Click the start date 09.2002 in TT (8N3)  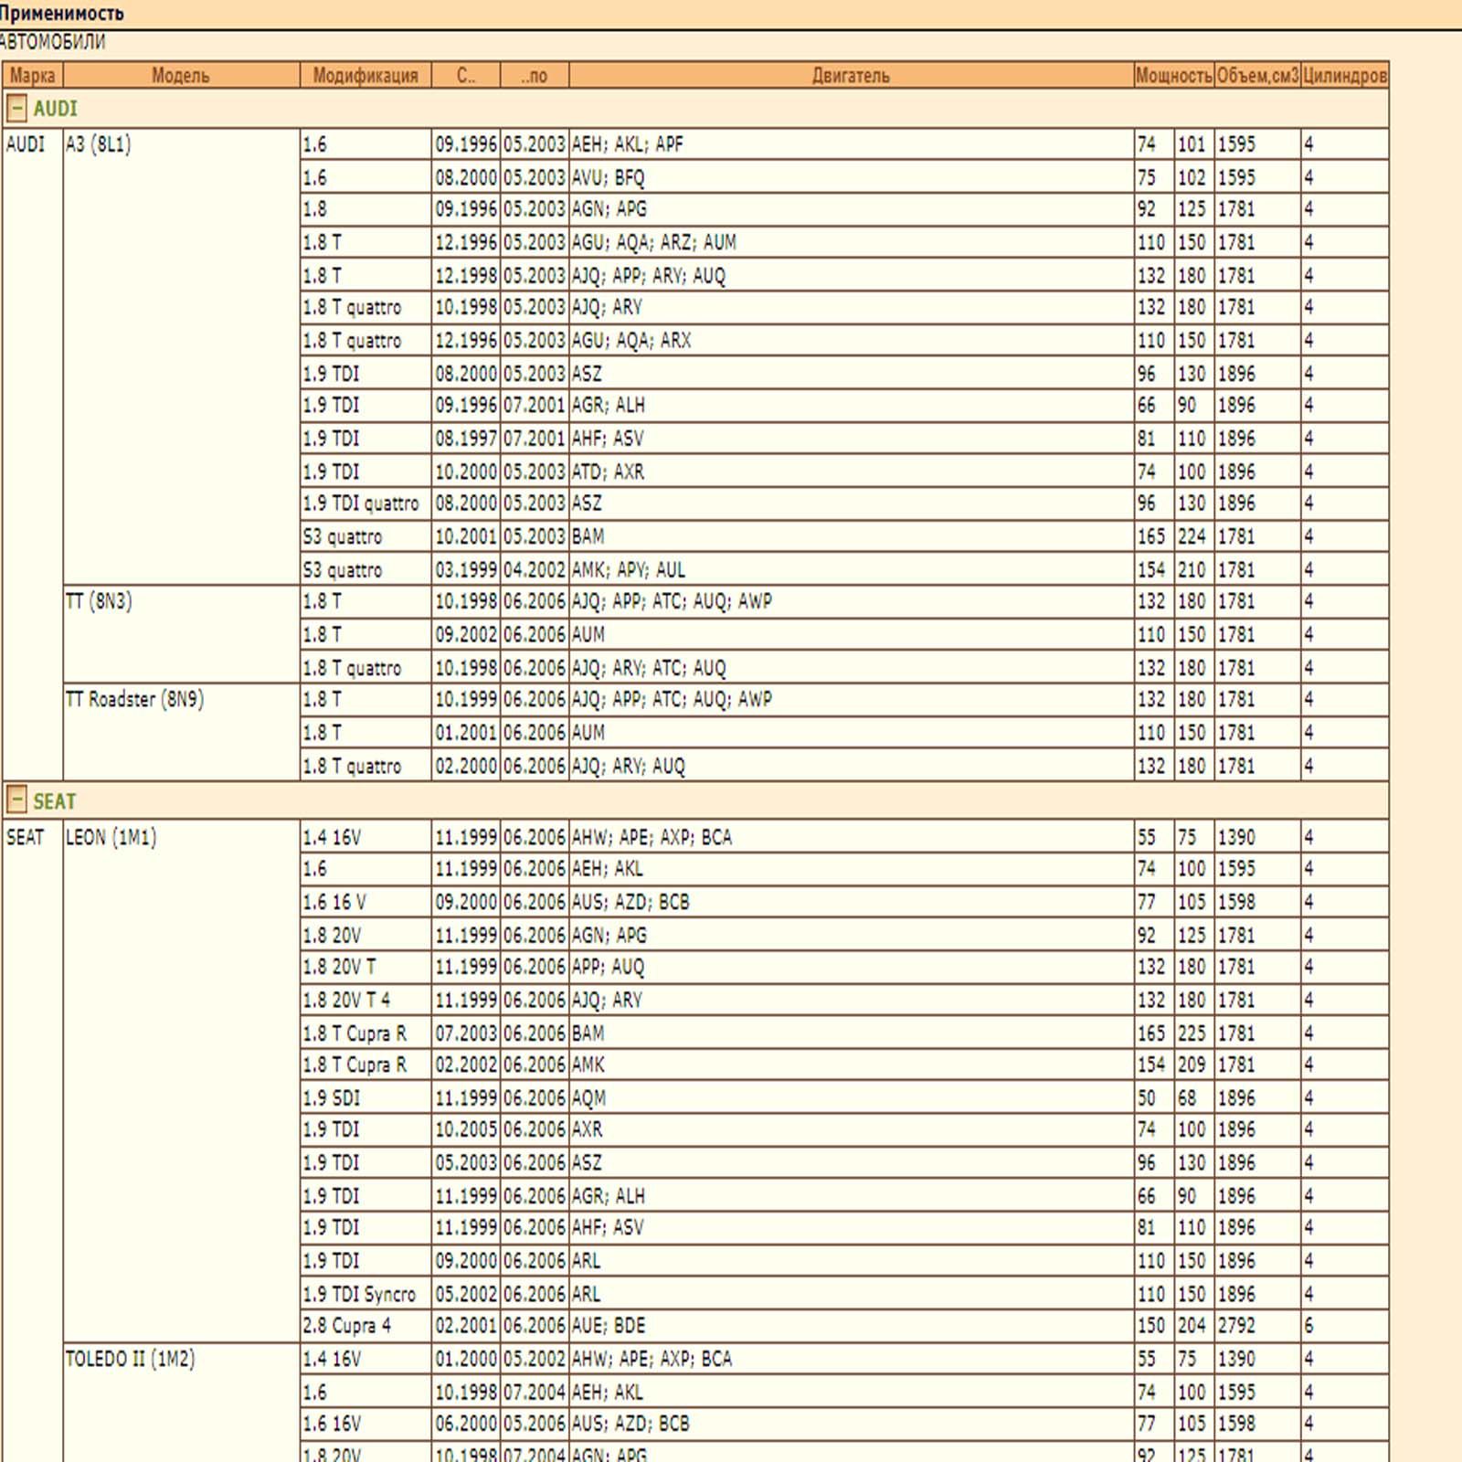click(466, 634)
